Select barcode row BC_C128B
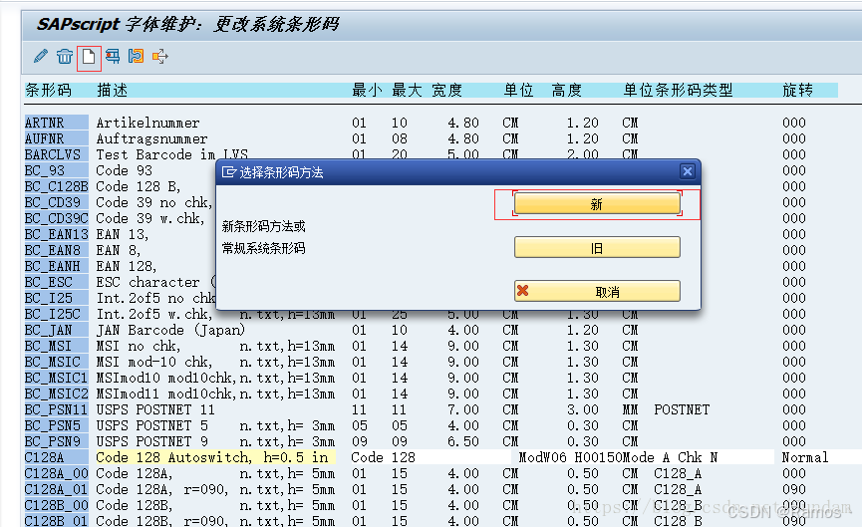 pyautogui.click(x=56, y=185)
